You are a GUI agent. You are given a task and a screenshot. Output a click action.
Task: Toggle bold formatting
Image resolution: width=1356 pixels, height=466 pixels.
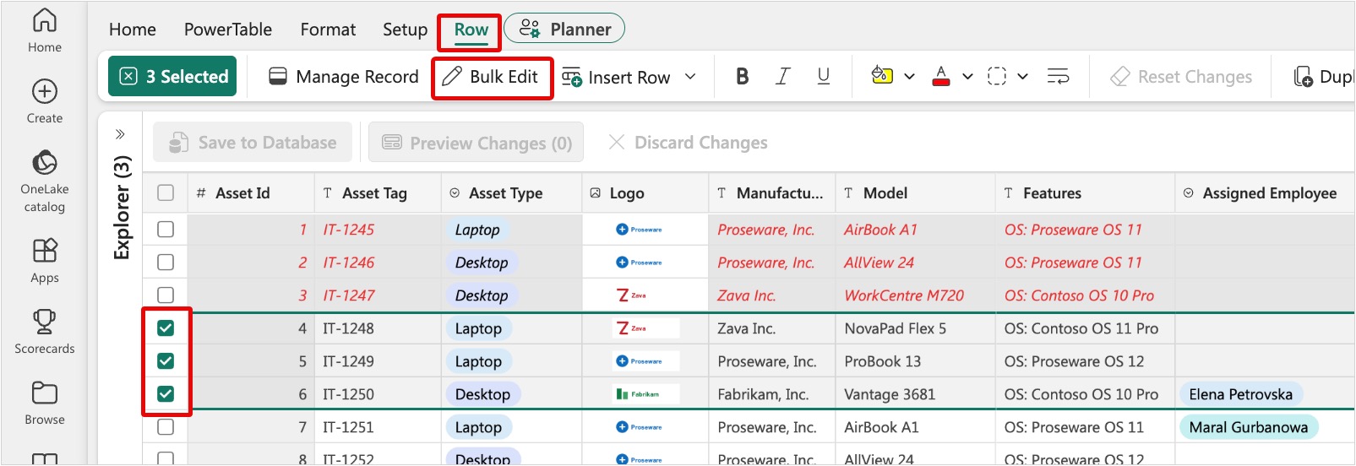[742, 77]
